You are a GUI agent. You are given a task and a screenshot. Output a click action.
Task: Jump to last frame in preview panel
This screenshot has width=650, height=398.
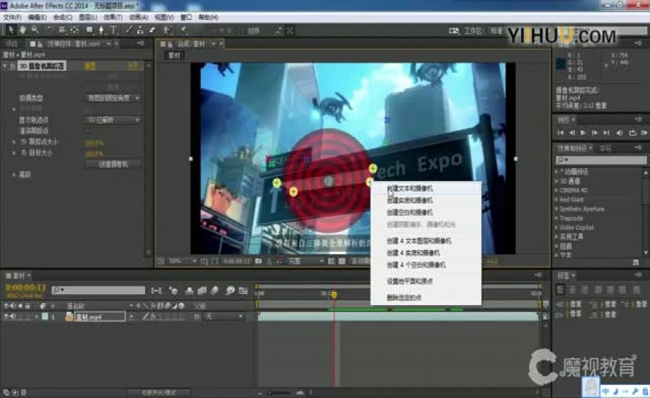606,133
